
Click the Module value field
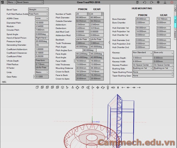[42, 26]
